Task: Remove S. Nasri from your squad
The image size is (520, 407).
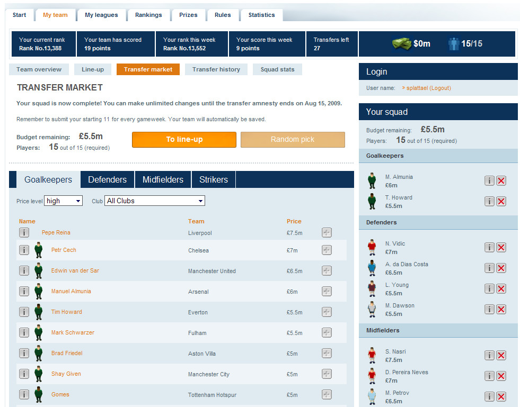Action: 501,355
